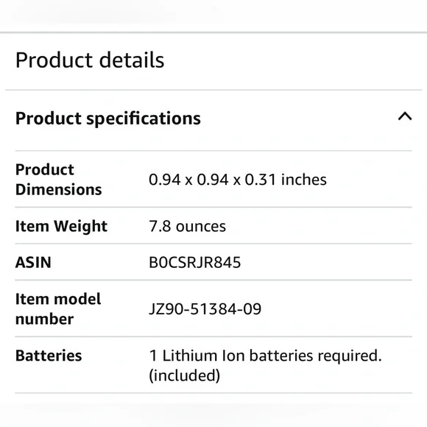The width and height of the screenshot is (427, 427).
Task: Click the word ounces in weight row
Action: click(x=201, y=227)
